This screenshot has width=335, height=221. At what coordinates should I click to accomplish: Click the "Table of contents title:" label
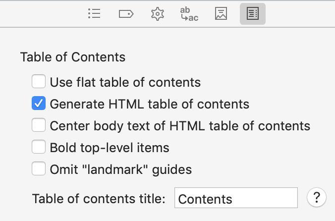[x=99, y=199]
